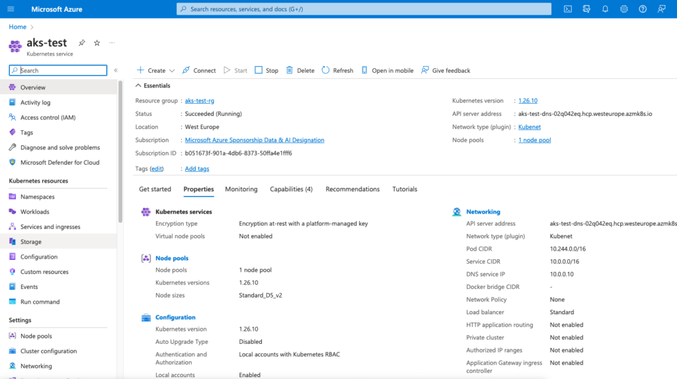Open the aks-test-rg resource group link

click(x=200, y=101)
